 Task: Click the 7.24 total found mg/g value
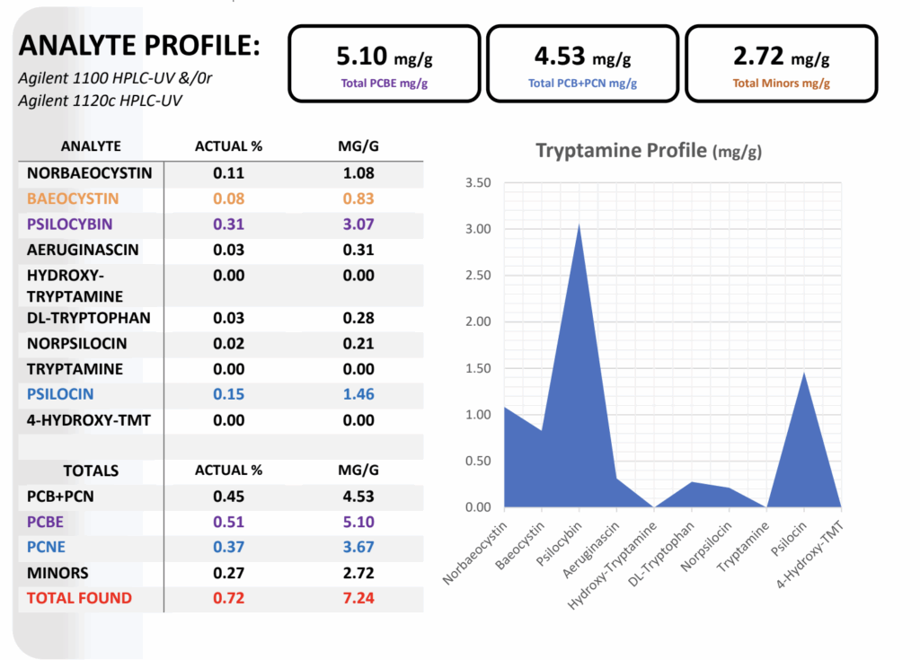click(x=358, y=598)
